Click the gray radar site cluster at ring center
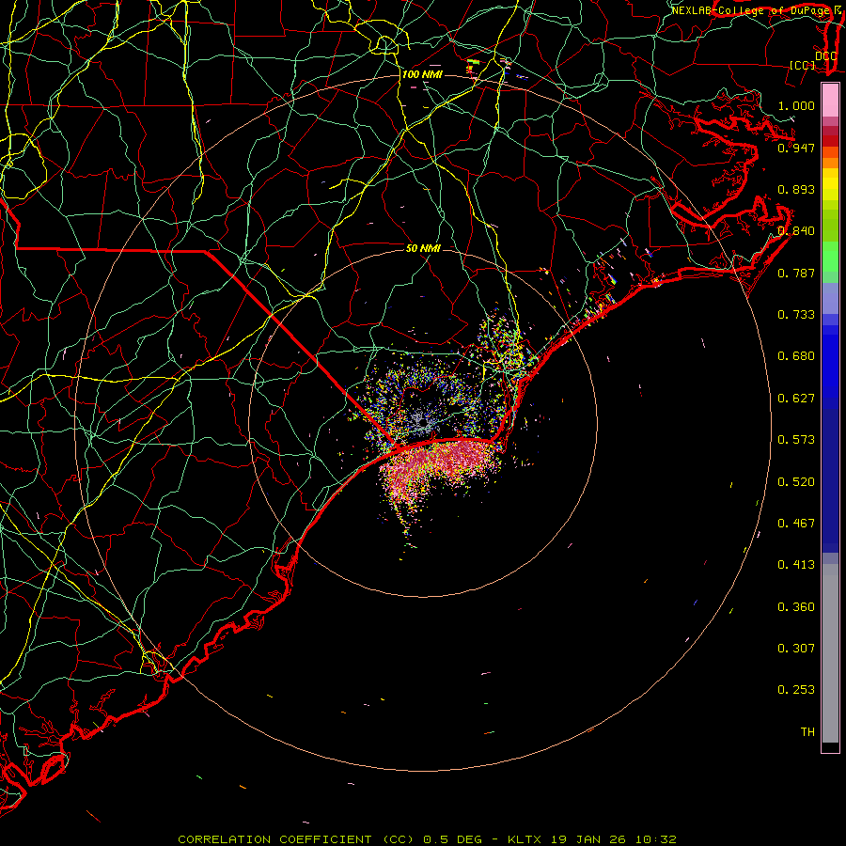The height and width of the screenshot is (846, 846). pyautogui.click(x=420, y=421)
